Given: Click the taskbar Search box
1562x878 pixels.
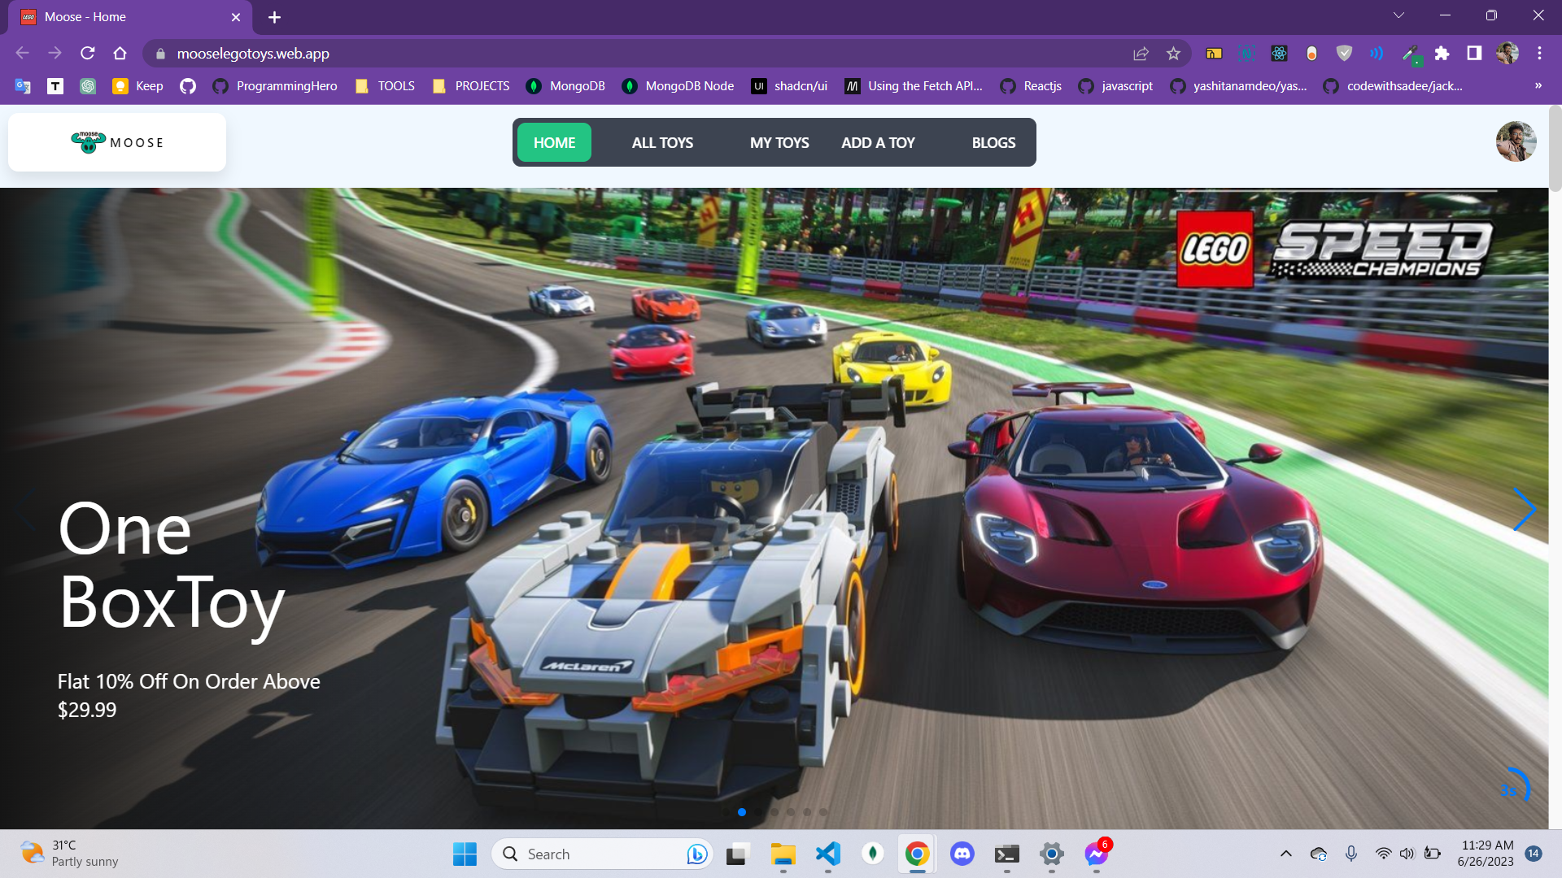Looking at the screenshot, I should (602, 854).
